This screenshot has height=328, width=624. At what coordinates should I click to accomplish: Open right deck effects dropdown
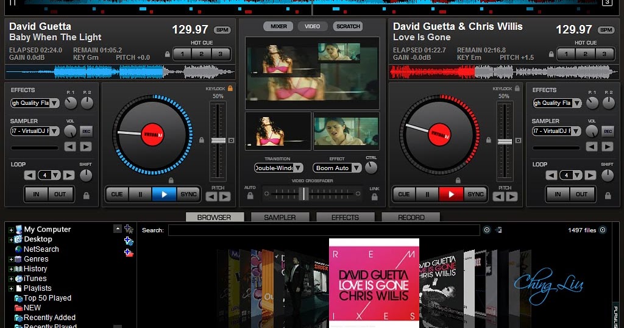point(576,103)
